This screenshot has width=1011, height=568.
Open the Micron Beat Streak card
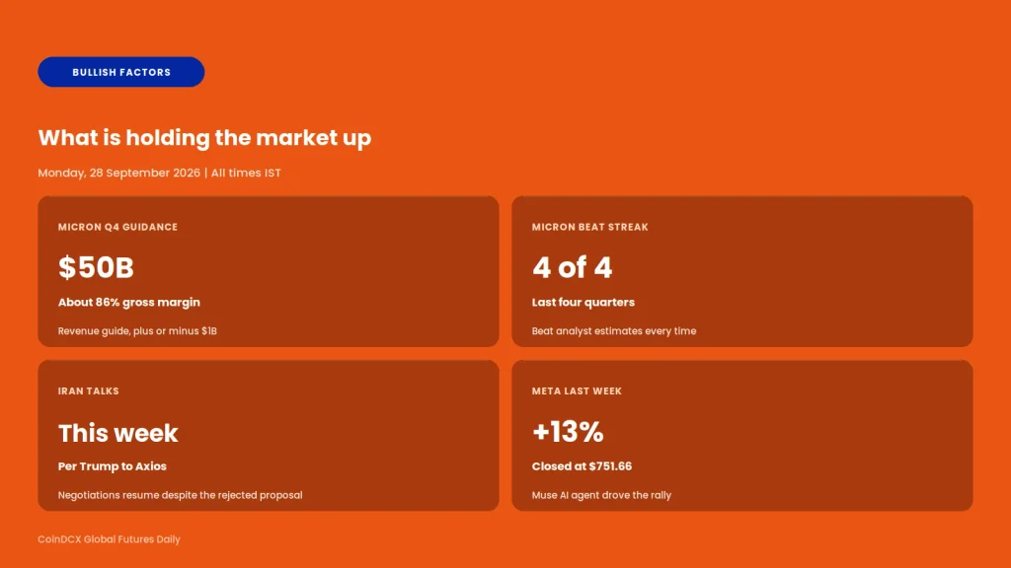pyautogui.click(x=742, y=271)
